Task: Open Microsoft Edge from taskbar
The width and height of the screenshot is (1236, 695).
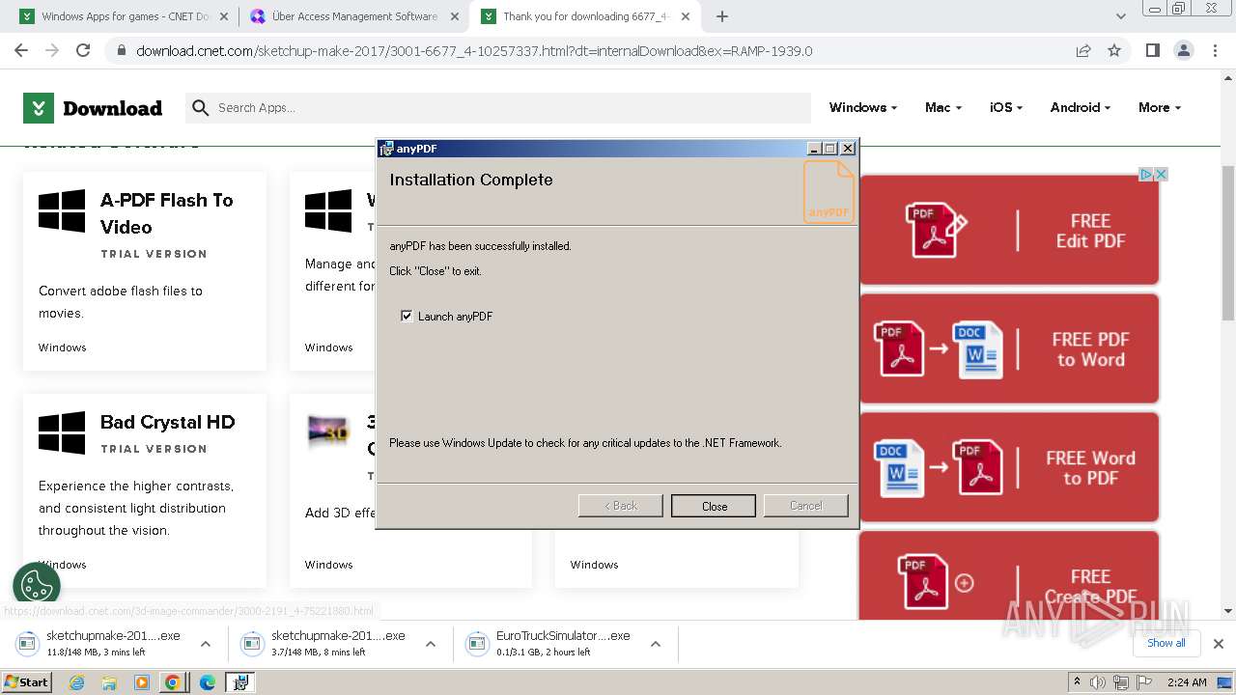Action: click(x=208, y=682)
